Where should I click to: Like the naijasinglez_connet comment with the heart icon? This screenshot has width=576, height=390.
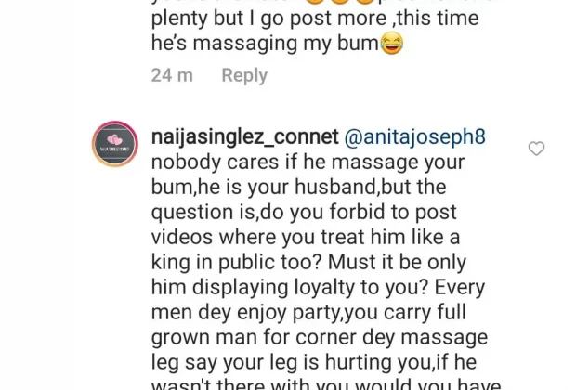[x=536, y=149]
